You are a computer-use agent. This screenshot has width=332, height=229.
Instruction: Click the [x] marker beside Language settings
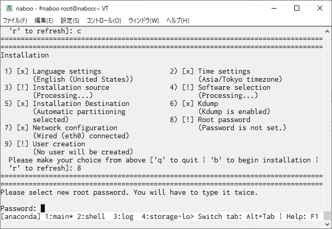pos(23,71)
